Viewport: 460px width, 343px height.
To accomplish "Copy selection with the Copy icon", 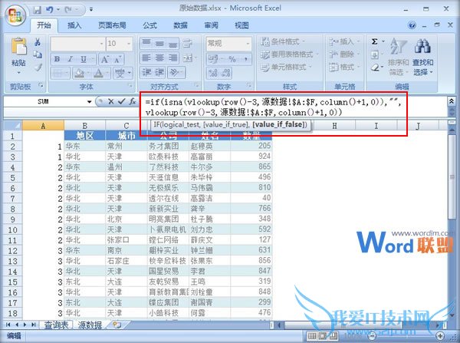I will (x=38, y=54).
